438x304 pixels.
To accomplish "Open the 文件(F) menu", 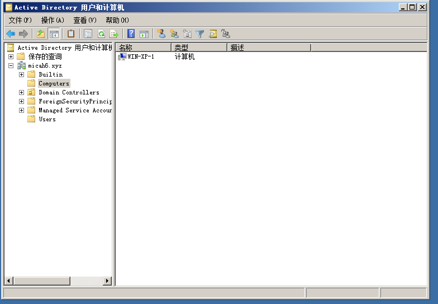I will click(20, 20).
